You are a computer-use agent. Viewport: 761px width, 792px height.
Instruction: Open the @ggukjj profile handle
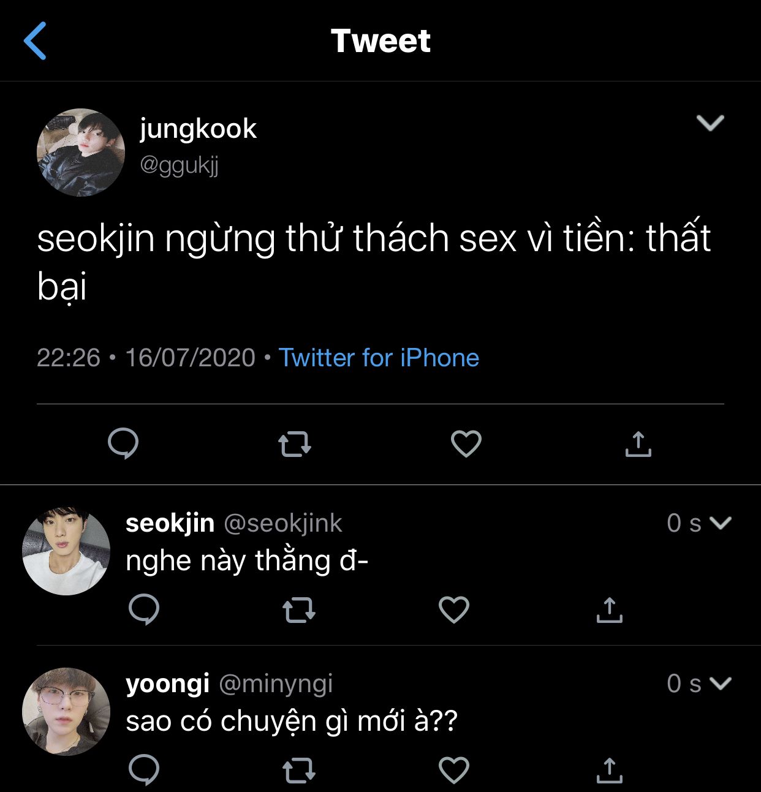click(179, 165)
